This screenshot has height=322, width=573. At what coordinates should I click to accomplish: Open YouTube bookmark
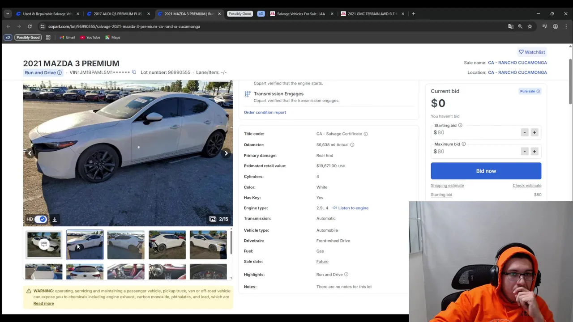pos(90,38)
